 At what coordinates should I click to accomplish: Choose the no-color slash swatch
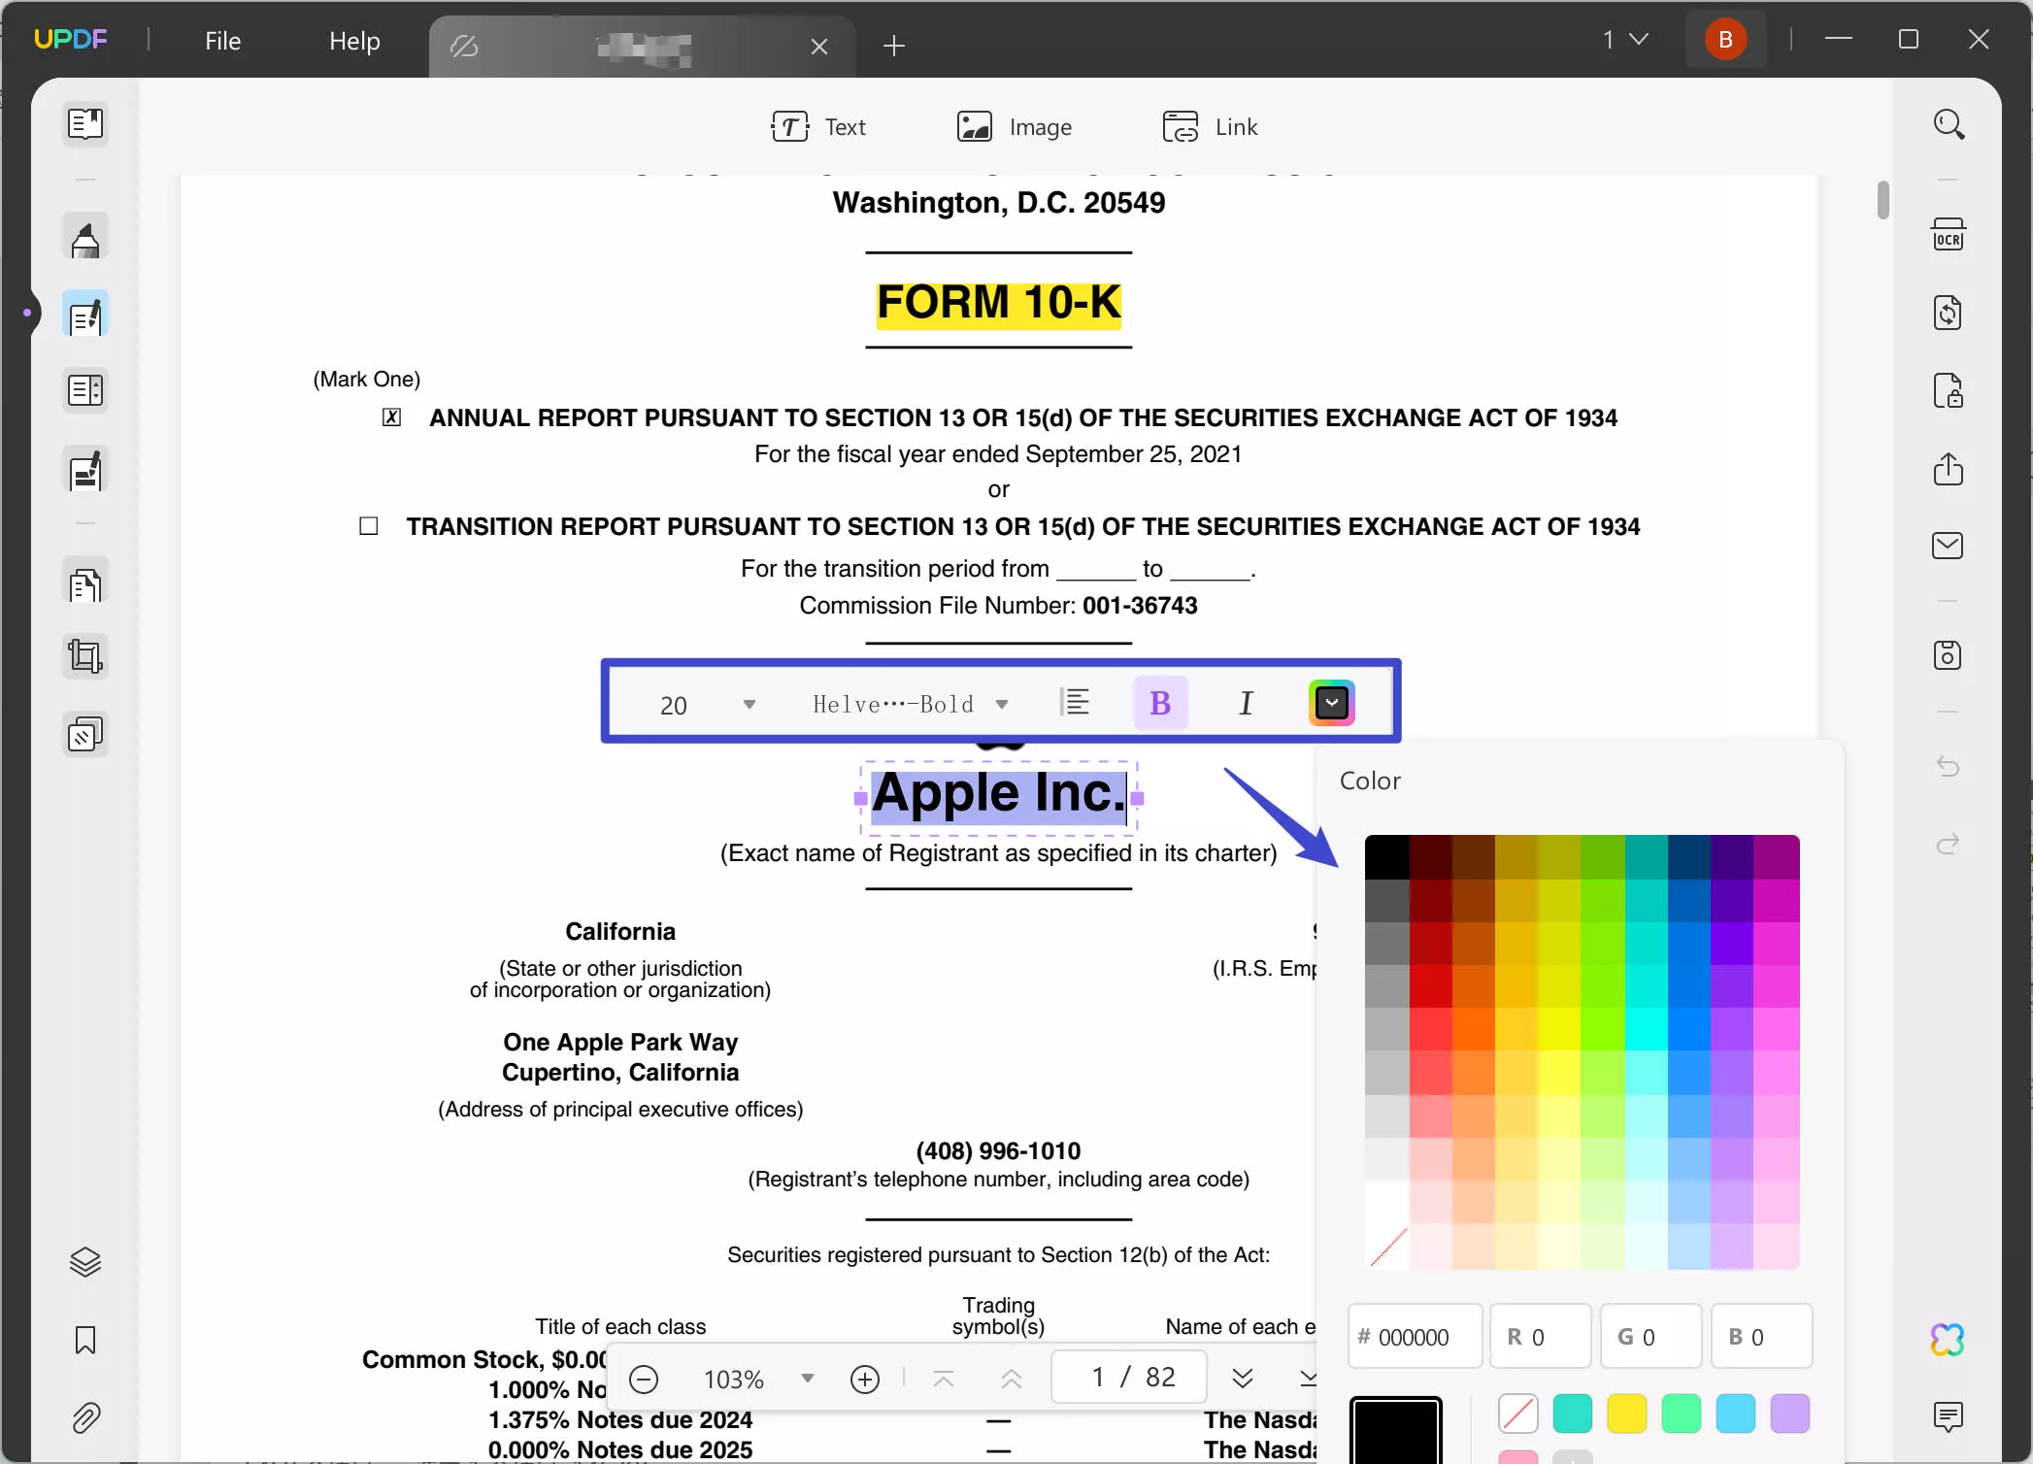tap(1518, 1414)
